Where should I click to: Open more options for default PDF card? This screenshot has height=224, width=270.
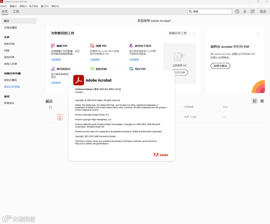coord(258,33)
